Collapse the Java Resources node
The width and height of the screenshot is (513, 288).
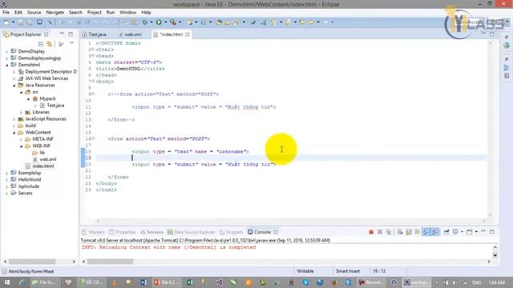(14, 86)
